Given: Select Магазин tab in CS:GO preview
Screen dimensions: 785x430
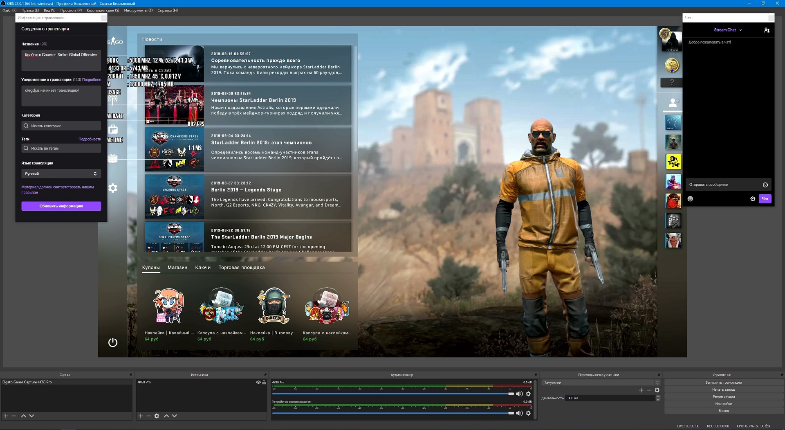Looking at the screenshot, I should click(177, 268).
